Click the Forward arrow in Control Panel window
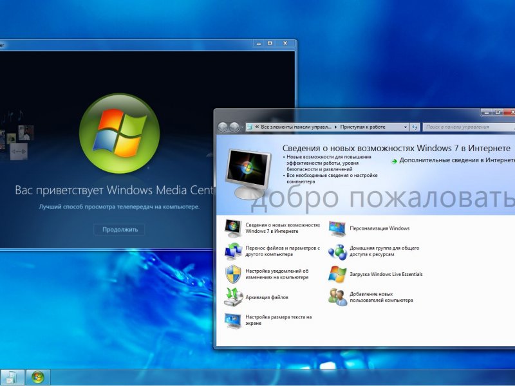Screen dimensions: 515x386 (234, 127)
